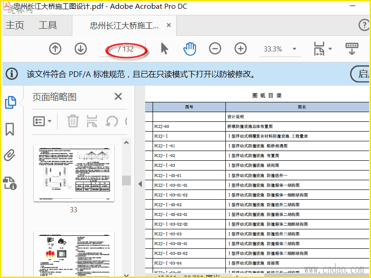Select the Hand pan tool
Viewport: 371px width, 278px height.
coord(190,49)
